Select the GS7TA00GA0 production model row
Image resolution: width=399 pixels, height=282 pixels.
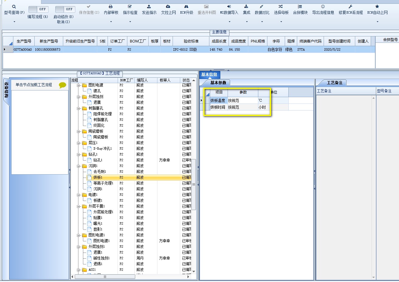[x=189, y=49]
